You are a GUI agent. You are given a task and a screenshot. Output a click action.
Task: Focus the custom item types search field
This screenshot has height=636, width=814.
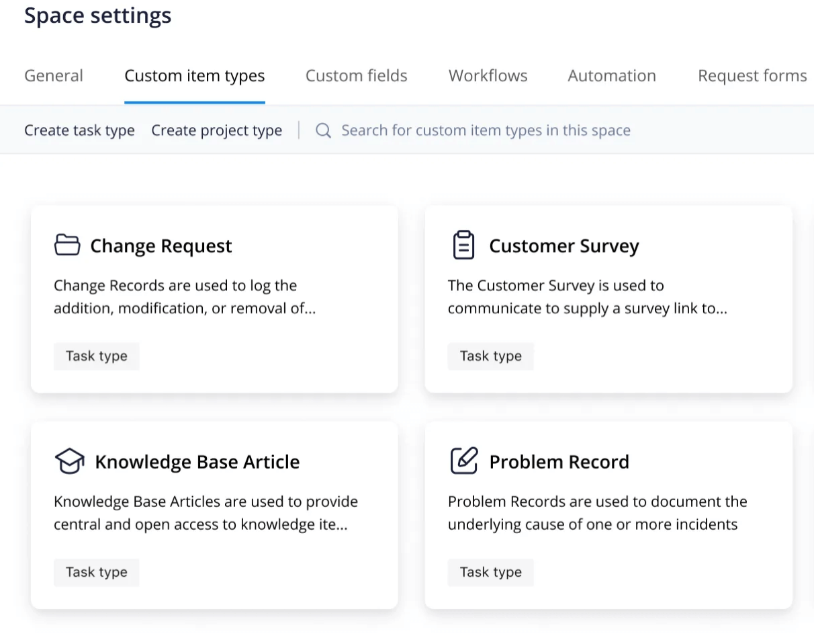(x=486, y=130)
